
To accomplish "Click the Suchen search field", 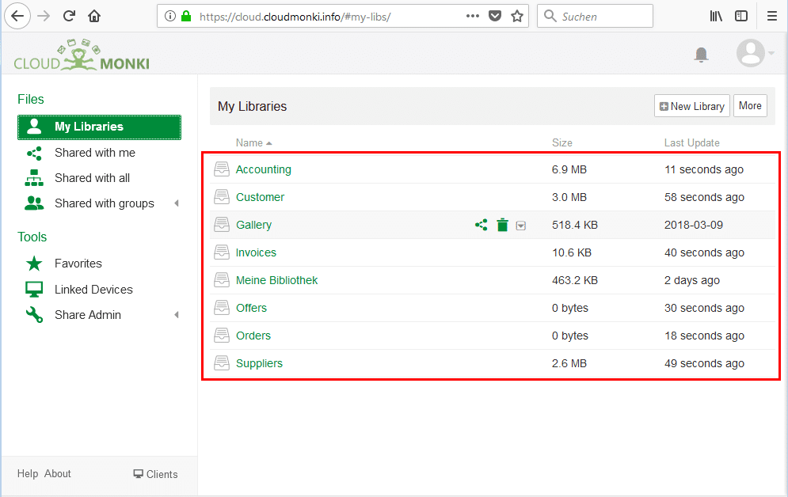I will point(595,16).
